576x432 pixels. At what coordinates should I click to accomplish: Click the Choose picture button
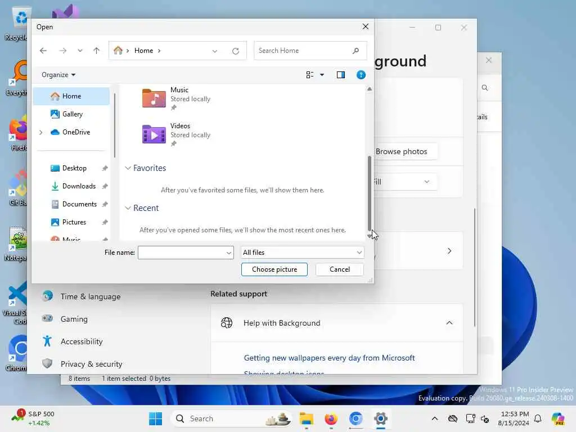[x=274, y=269]
